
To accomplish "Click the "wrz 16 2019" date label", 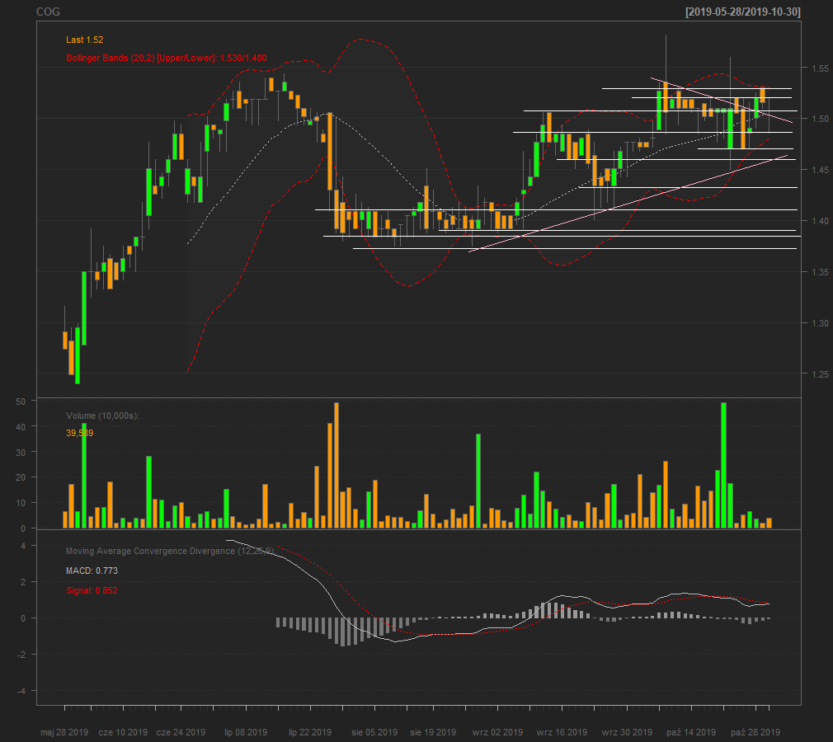I will [x=562, y=732].
